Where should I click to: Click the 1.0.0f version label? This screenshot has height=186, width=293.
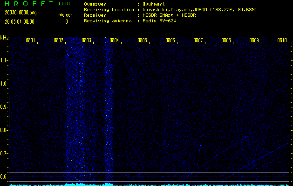[x=65, y=4]
